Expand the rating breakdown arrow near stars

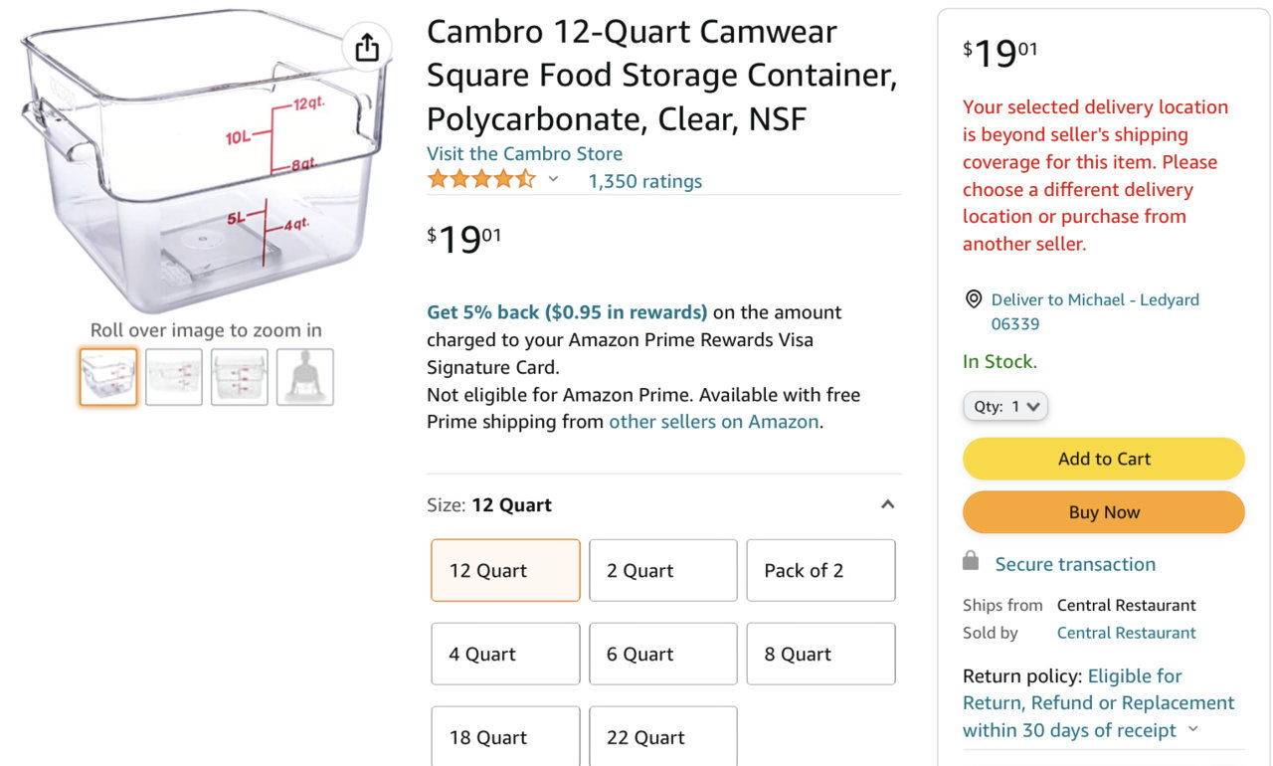[x=554, y=180]
